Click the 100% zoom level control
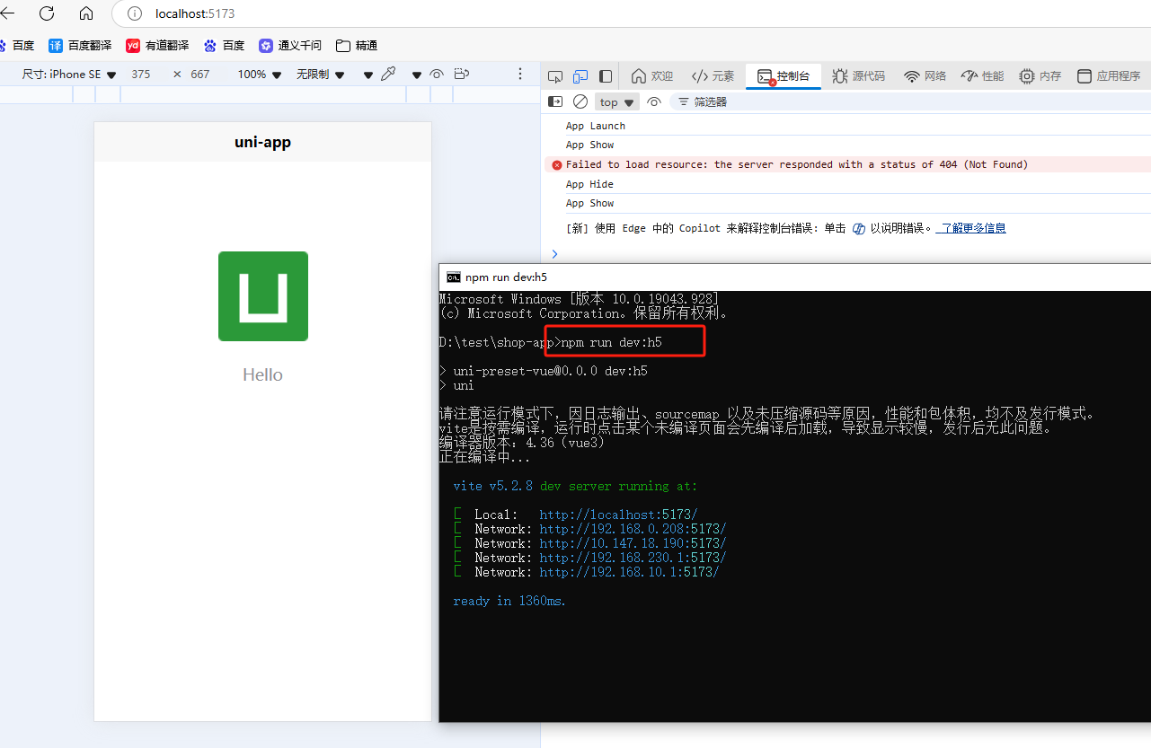 coord(259,74)
